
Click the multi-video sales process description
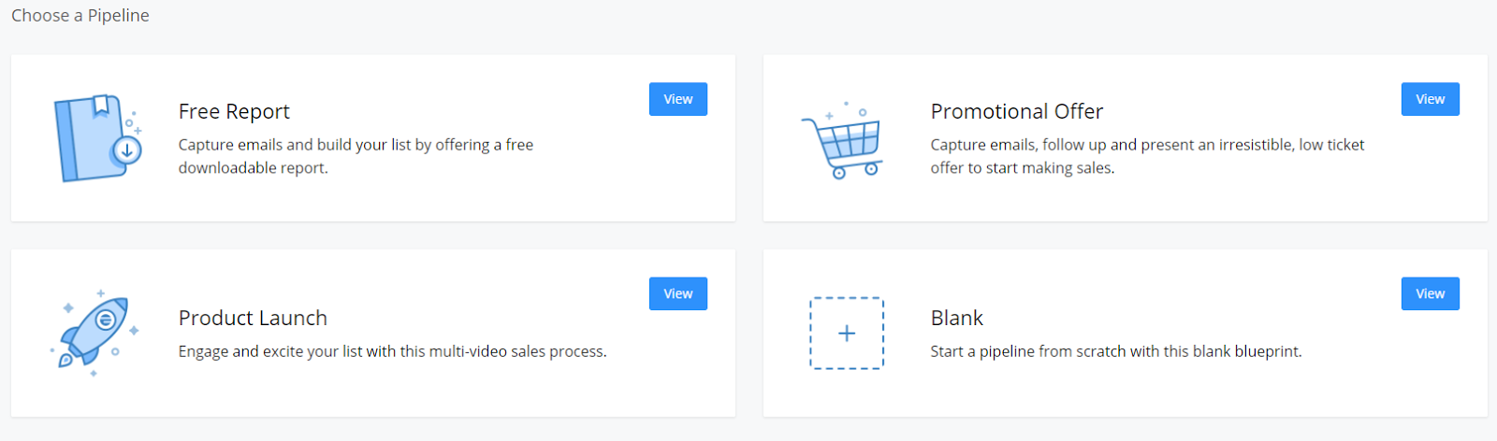pyautogui.click(x=392, y=351)
